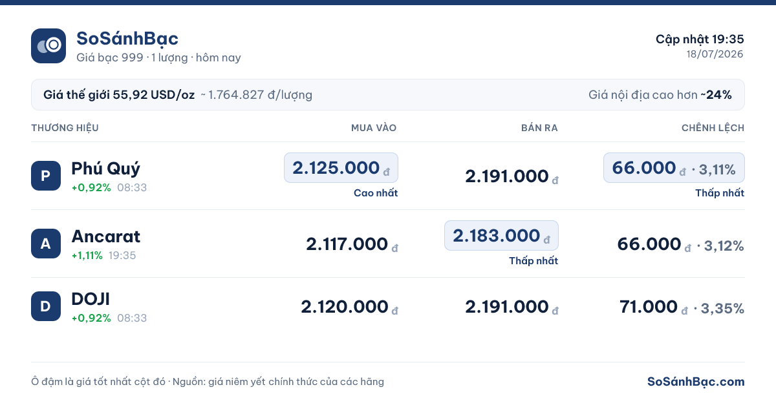Open the Phú Quý brand name
Image resolution: width=776 pixels, height=407 pixels.
106,168
